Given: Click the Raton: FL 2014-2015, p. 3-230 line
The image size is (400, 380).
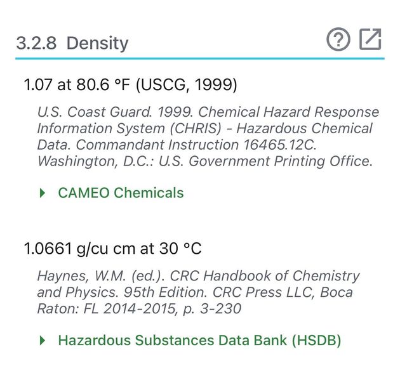Looking at the screenshot, I should pyautogui.click(x=139, y=309).
